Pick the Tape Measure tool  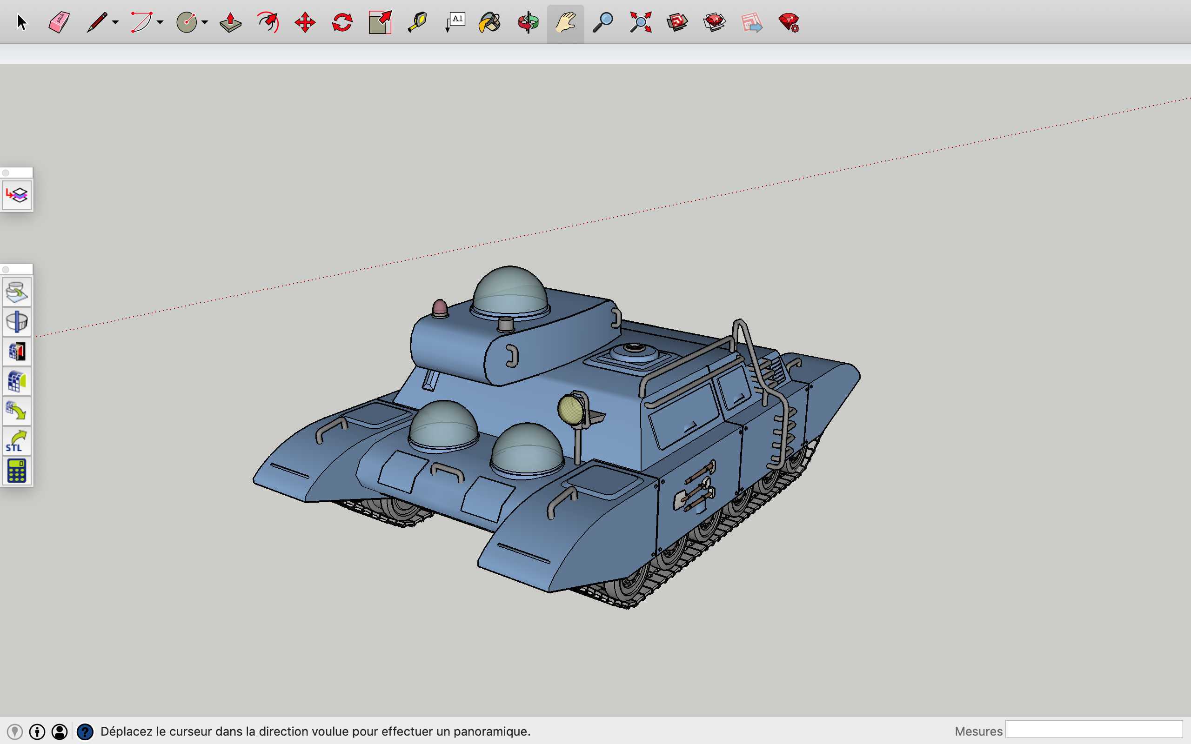[x=417, y=22]
